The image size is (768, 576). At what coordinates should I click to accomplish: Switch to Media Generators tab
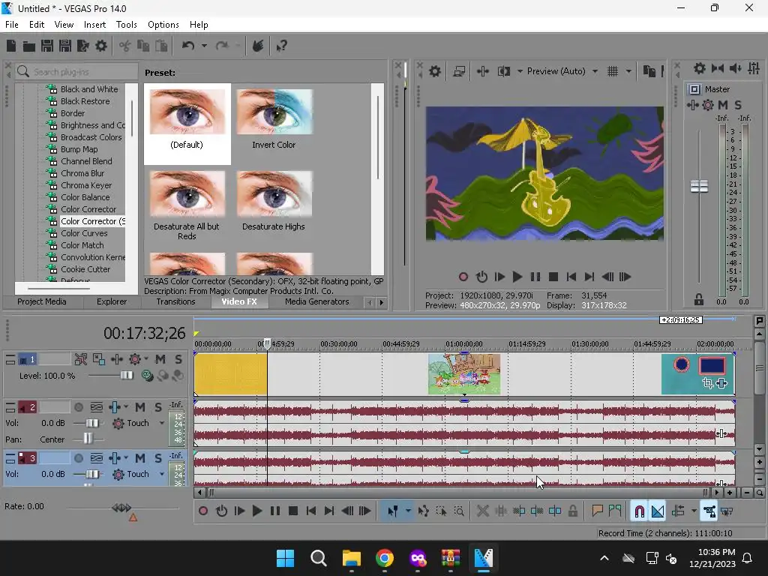pos(317,301)
